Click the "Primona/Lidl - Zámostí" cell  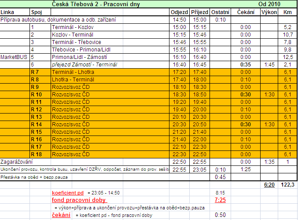coord(79,57)
